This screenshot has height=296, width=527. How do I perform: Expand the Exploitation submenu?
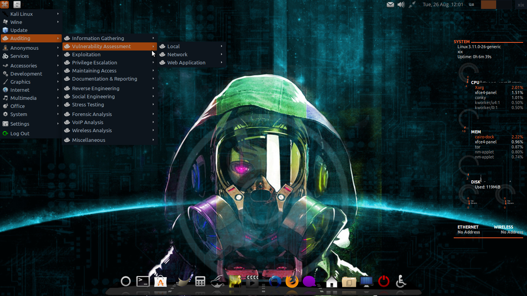pos(110,54)
